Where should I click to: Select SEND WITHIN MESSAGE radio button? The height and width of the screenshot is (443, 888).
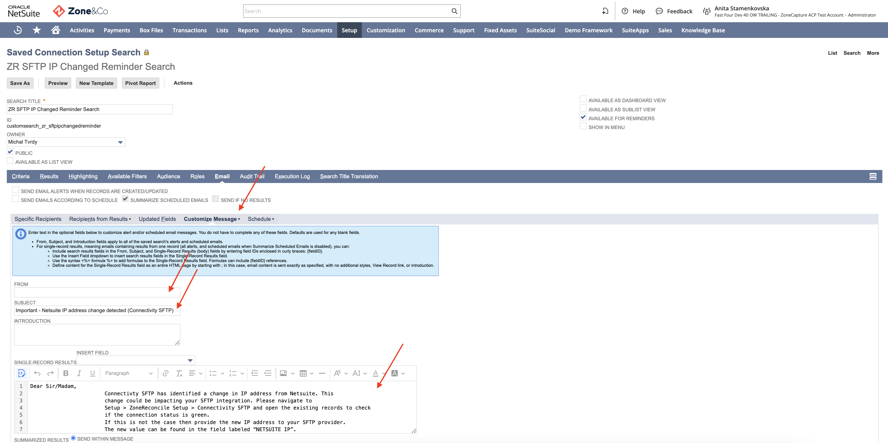tap(73, 438)
